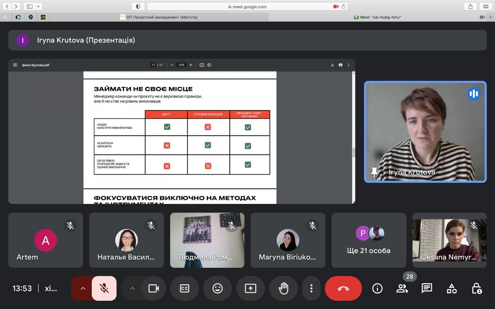495x309 pixels.
Task: Open the Ще 21 особа tile
Action: 369,240
